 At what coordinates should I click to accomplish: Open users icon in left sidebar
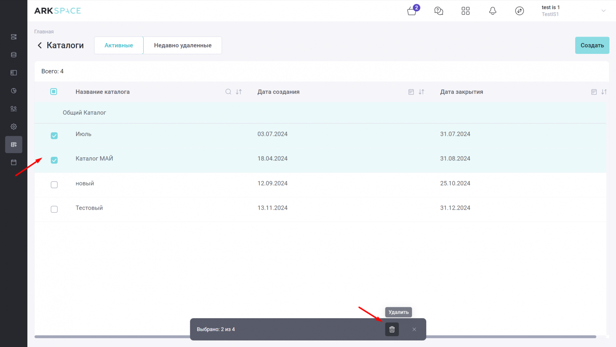point(14,109)
